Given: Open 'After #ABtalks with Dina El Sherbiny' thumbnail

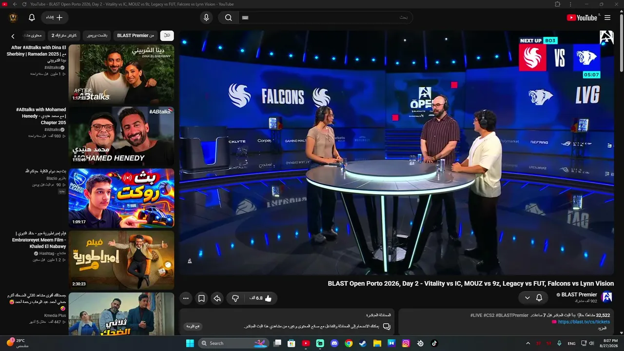Looking at the screenshot, I should [x=121, y=74].
